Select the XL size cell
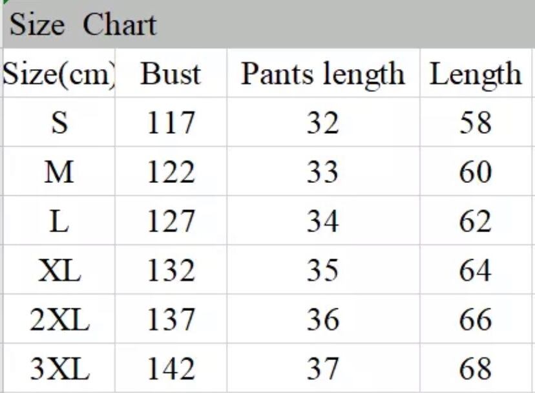 (x=58, y=270)
